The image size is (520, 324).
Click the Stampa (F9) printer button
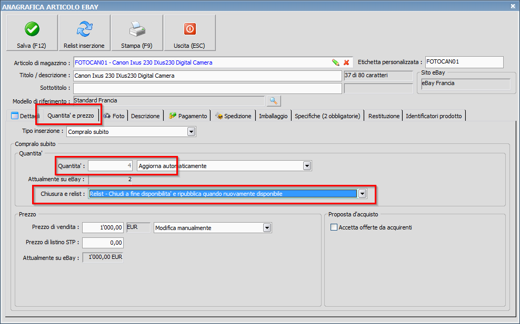[137, 33]
